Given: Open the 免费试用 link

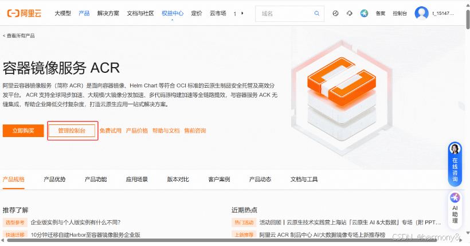Looking at the screenshot, I should [110, 131].
